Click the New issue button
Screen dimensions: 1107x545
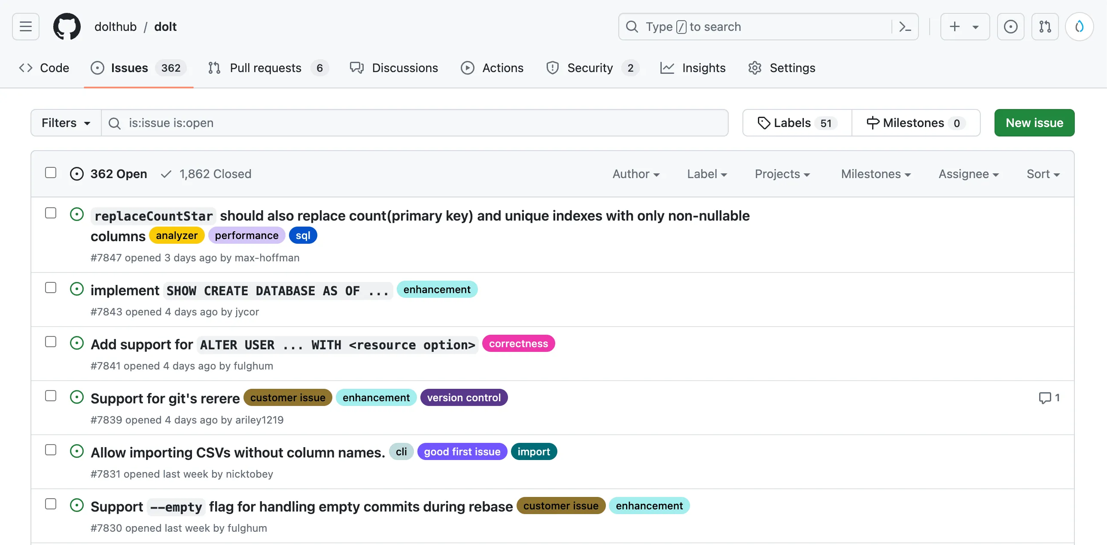coord(1034,123)
